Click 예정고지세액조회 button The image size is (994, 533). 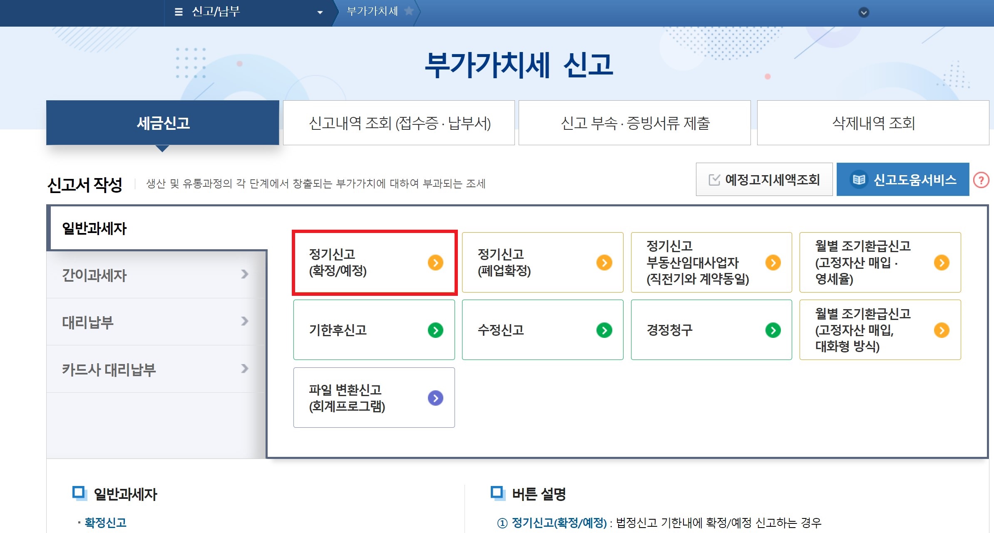(764, 180)
